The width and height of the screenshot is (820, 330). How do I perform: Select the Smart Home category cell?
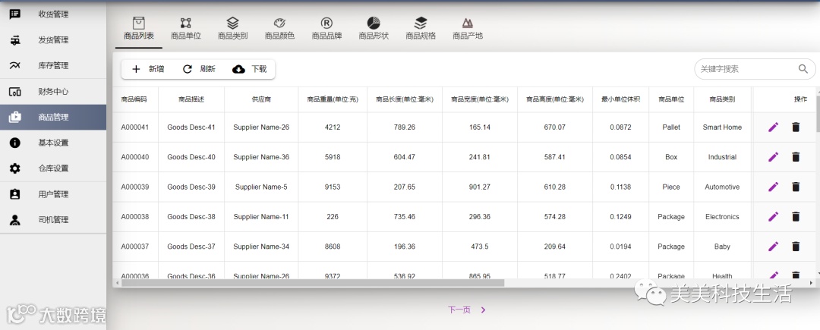click(x=722, y=127)
